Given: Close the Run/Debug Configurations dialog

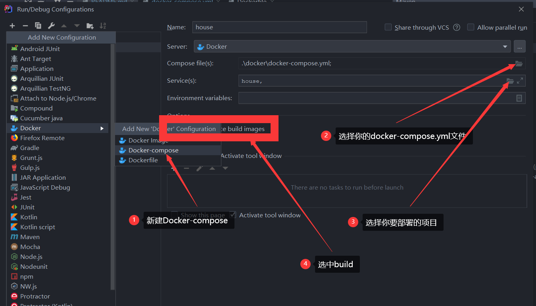Looking at the screenshot, I should tap(521, 9).
